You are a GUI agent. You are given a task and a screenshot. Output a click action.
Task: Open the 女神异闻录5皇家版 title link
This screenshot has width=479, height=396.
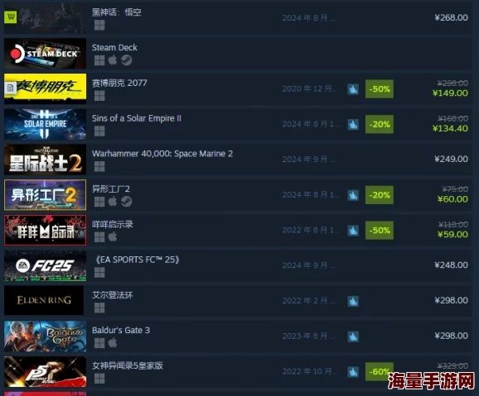point(128,365)
